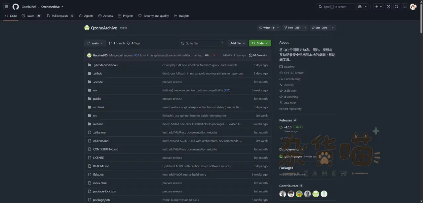Open the create new plus dropdown
Image resolution: width=423 pixels, height=203 pixels.
point(378,7)
